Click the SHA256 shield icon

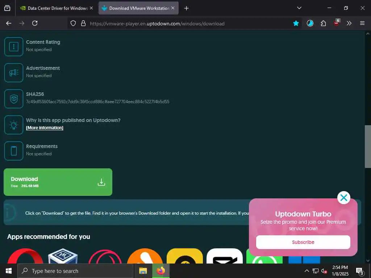pyautogui.click(x=14, y=98)
